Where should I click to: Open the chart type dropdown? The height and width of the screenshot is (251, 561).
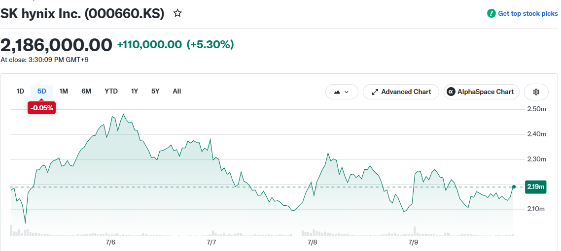pos(342,92)
